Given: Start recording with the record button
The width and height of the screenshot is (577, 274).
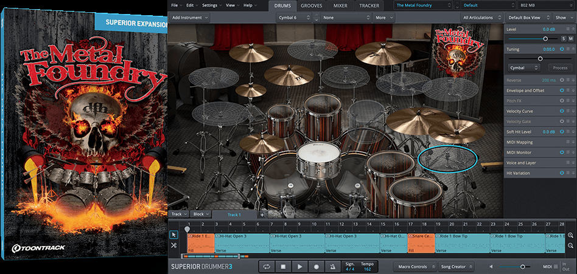Looking at the screenshot, I should pyautogui.click(x=316, y=267).
